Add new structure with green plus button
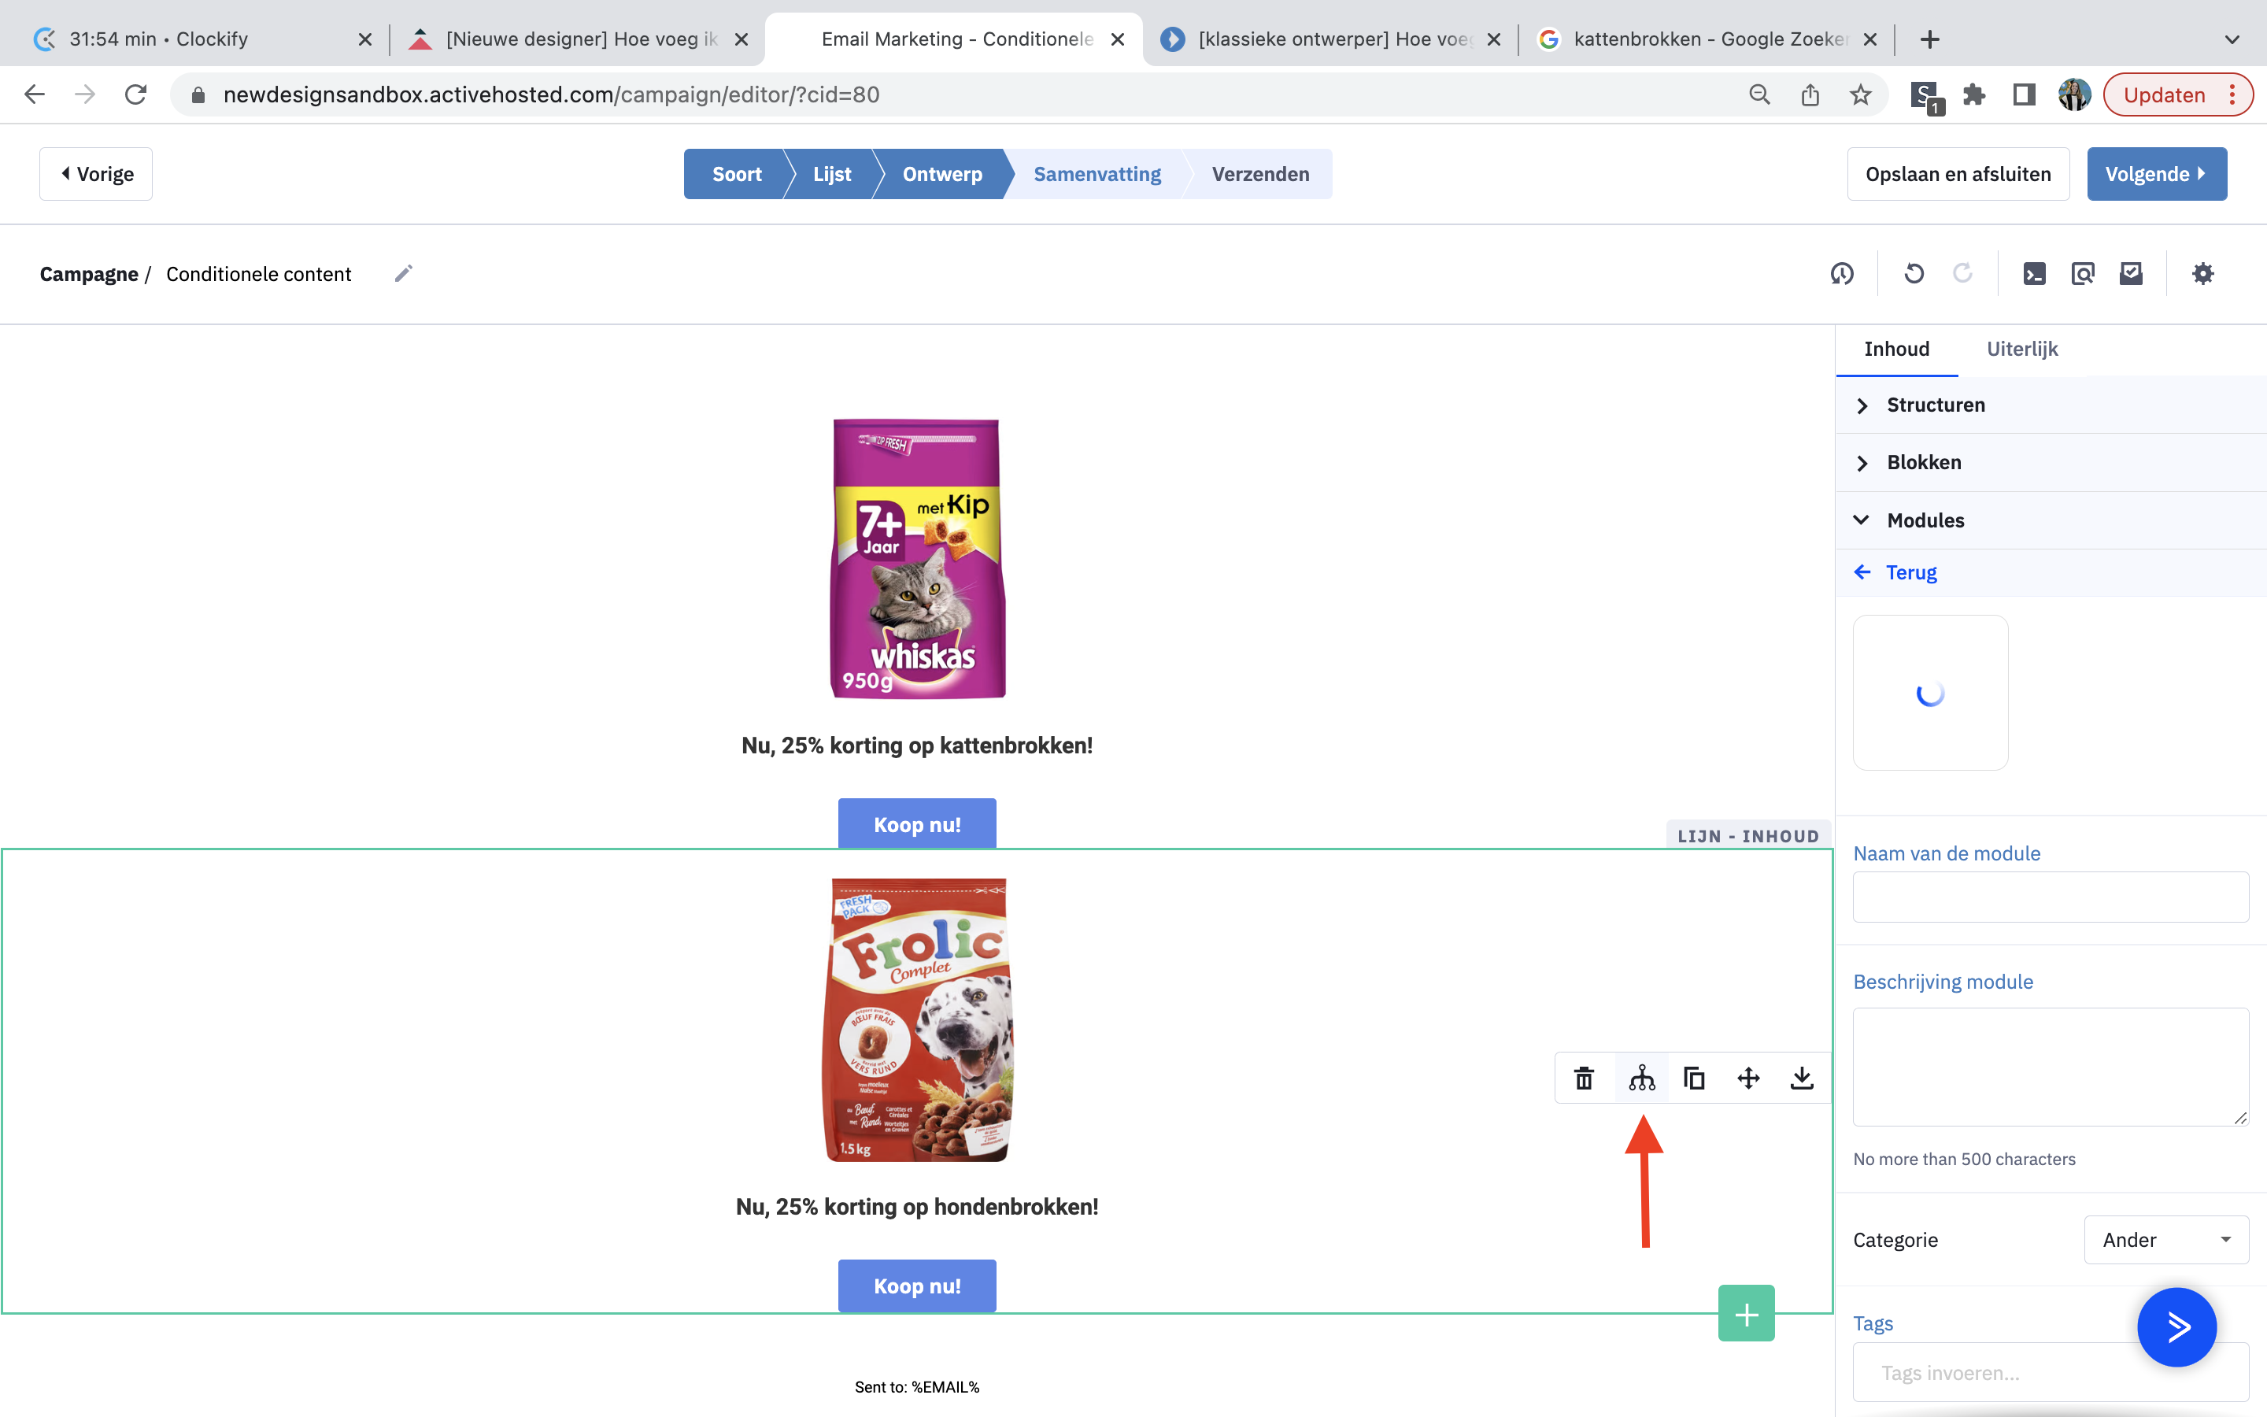Viewport: 2267px width, 1417px height. coord(1746,1314)
